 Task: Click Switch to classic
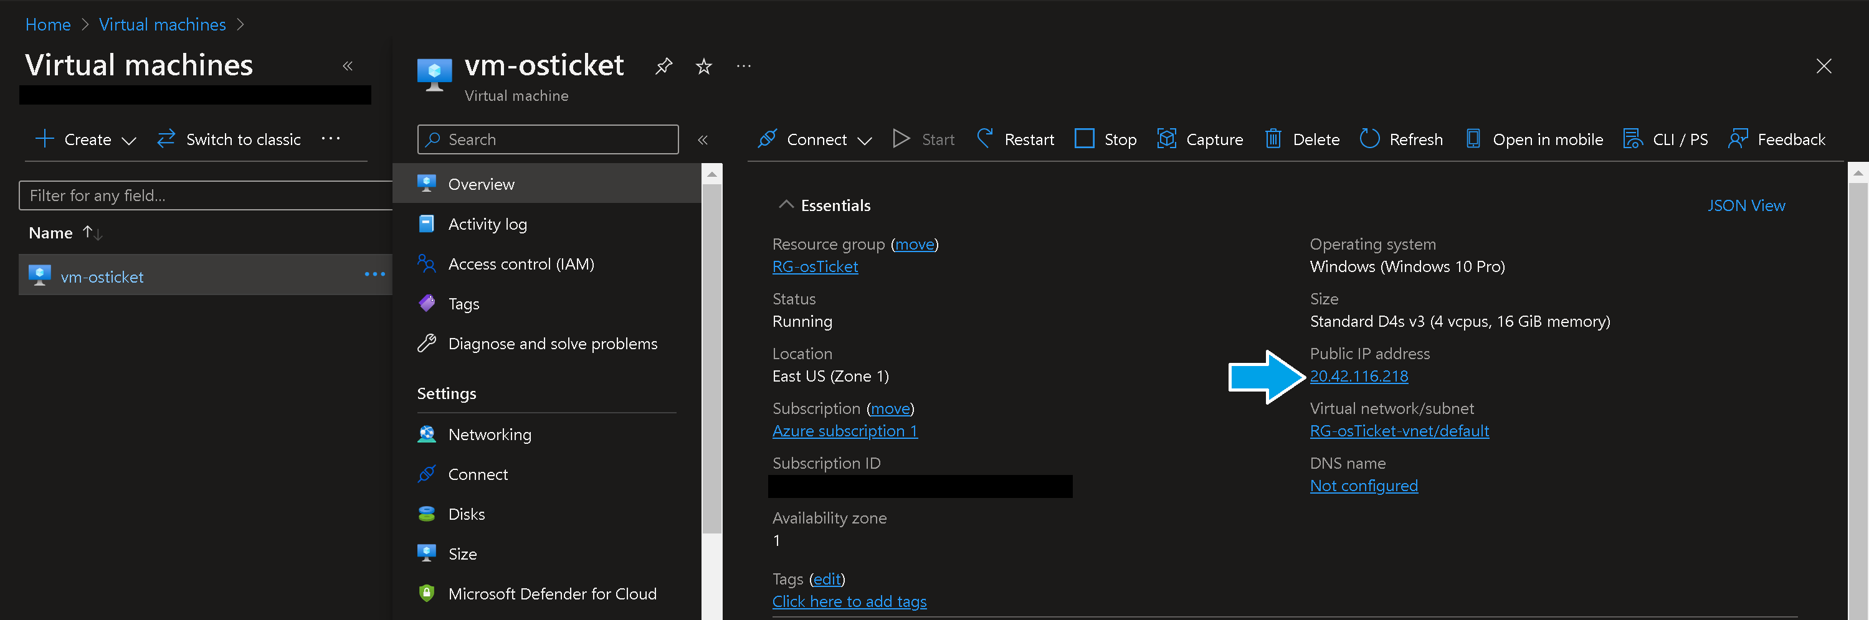(229, 139)
